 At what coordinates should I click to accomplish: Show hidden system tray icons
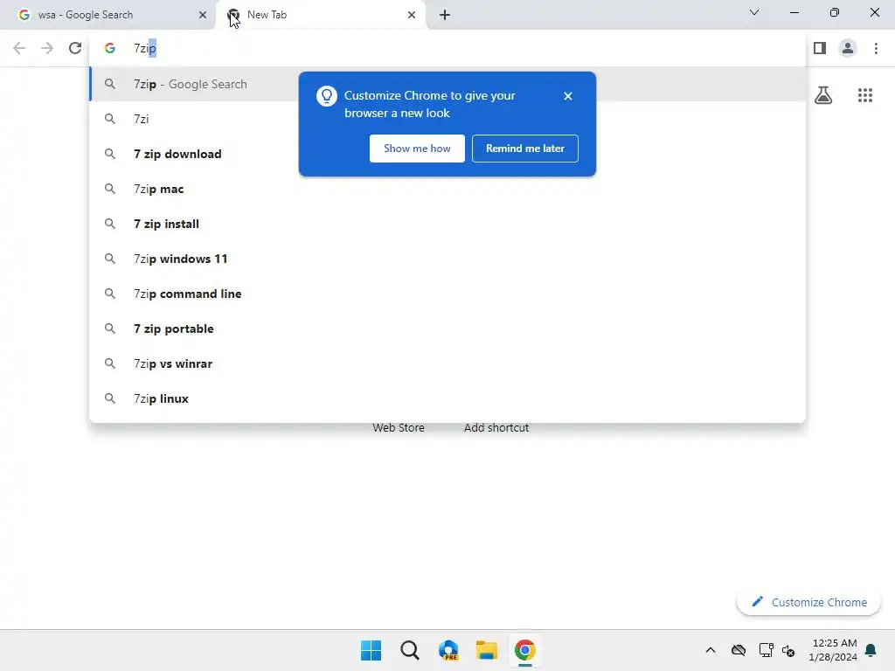pyautogui.click(x=710, y=650)
